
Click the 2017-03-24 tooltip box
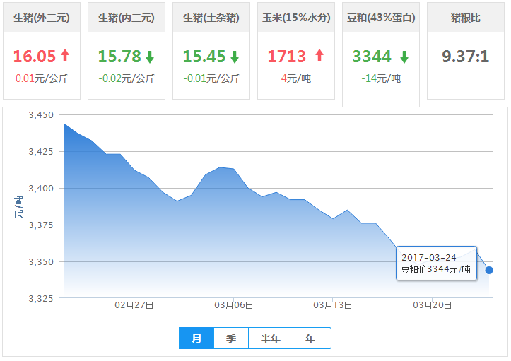coord(436,264)
